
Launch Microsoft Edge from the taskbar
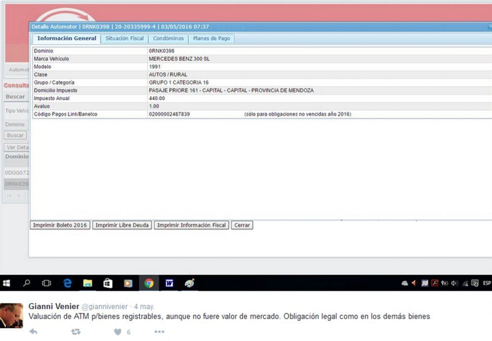coord(67,283)
